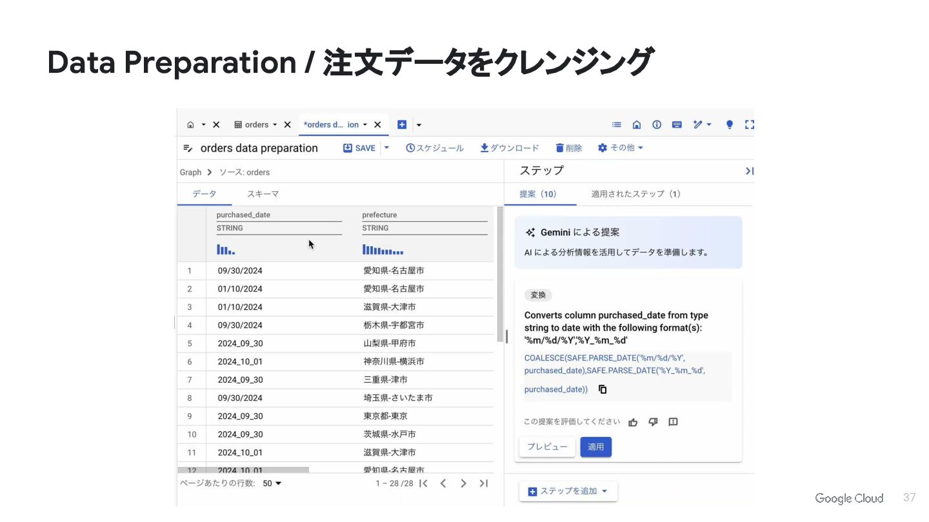
Task: Click the ダウンロード button
Action: tap(510, 148)
